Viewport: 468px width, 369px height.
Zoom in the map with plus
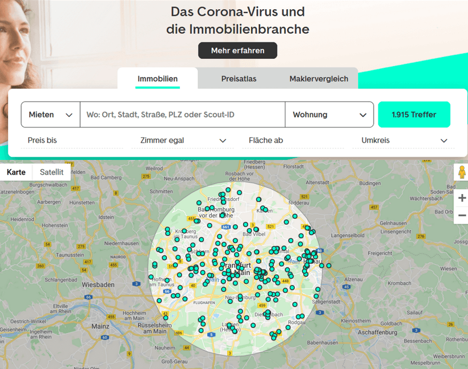click(462, 198)
